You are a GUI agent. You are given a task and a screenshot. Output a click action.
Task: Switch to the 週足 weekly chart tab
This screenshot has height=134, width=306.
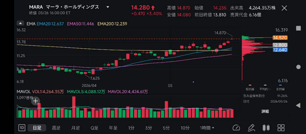click(x=56, y=128)
